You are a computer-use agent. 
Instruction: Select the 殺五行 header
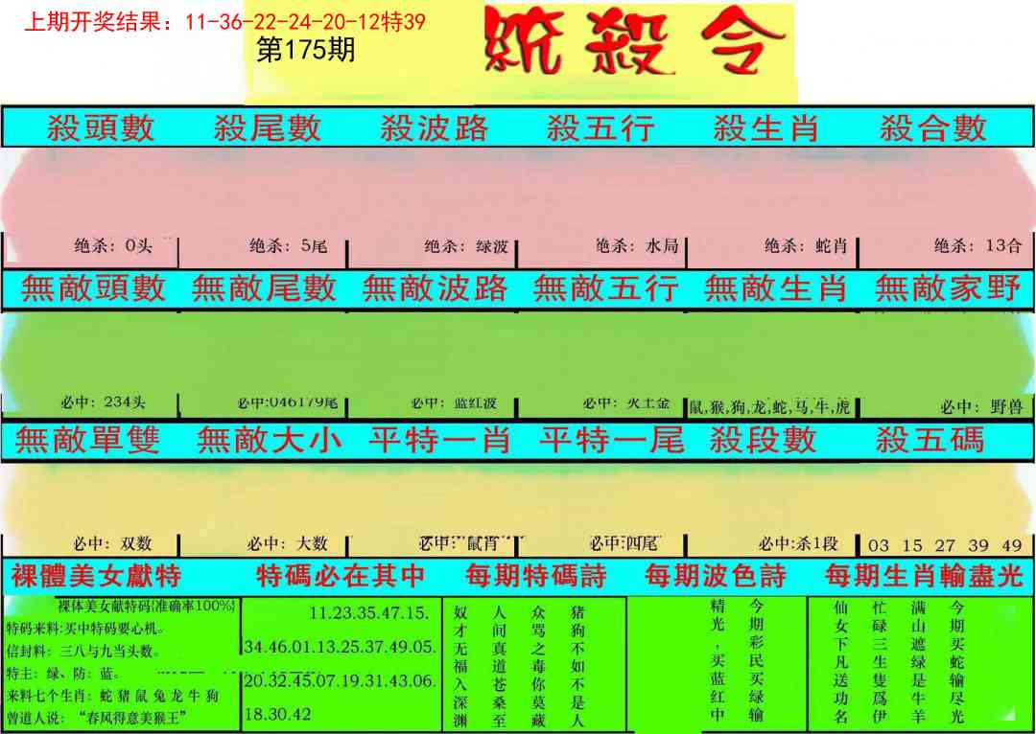pyautogui.click(x=600, y=128)
